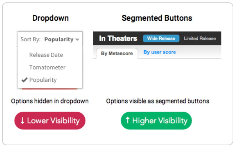This screenshot has width=235, height=148.
Task: Choose Release Date from the sort menu
Action: 46,55
